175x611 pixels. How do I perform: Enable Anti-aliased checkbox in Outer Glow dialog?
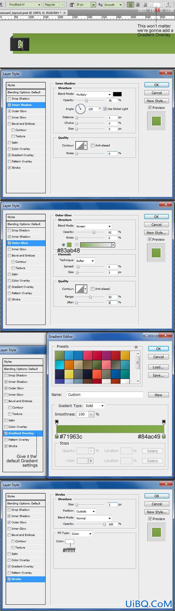point(92,289)
